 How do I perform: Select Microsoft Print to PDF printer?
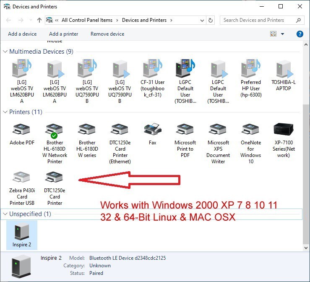point(185,131)
